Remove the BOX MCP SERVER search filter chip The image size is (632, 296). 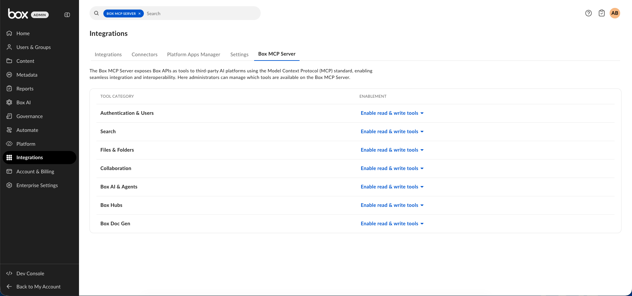[140, 13]
